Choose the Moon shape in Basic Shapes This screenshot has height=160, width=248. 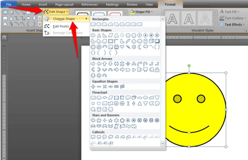click(140, 47)
